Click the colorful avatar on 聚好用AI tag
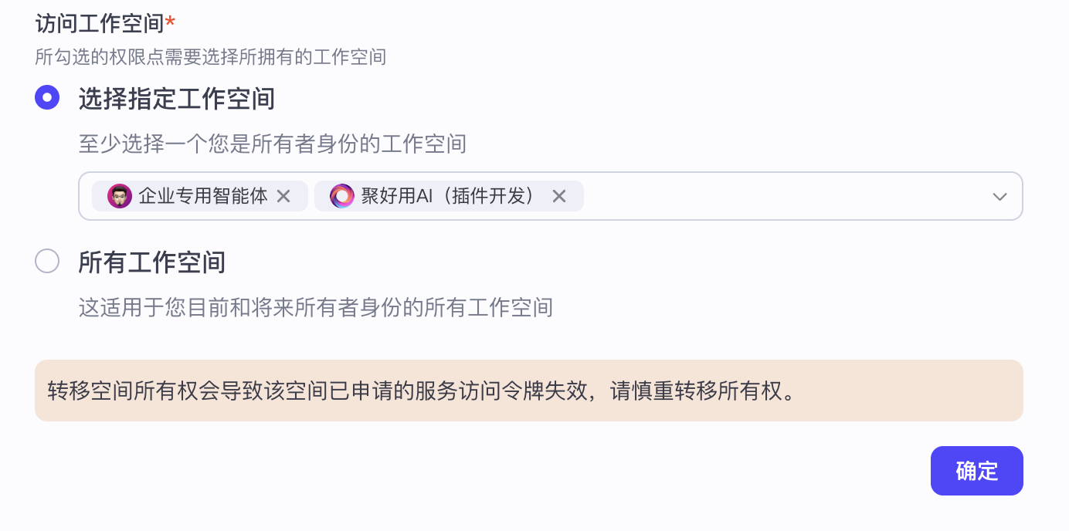1069x531 pixels. pyautogui.click(x=341, y=196)
